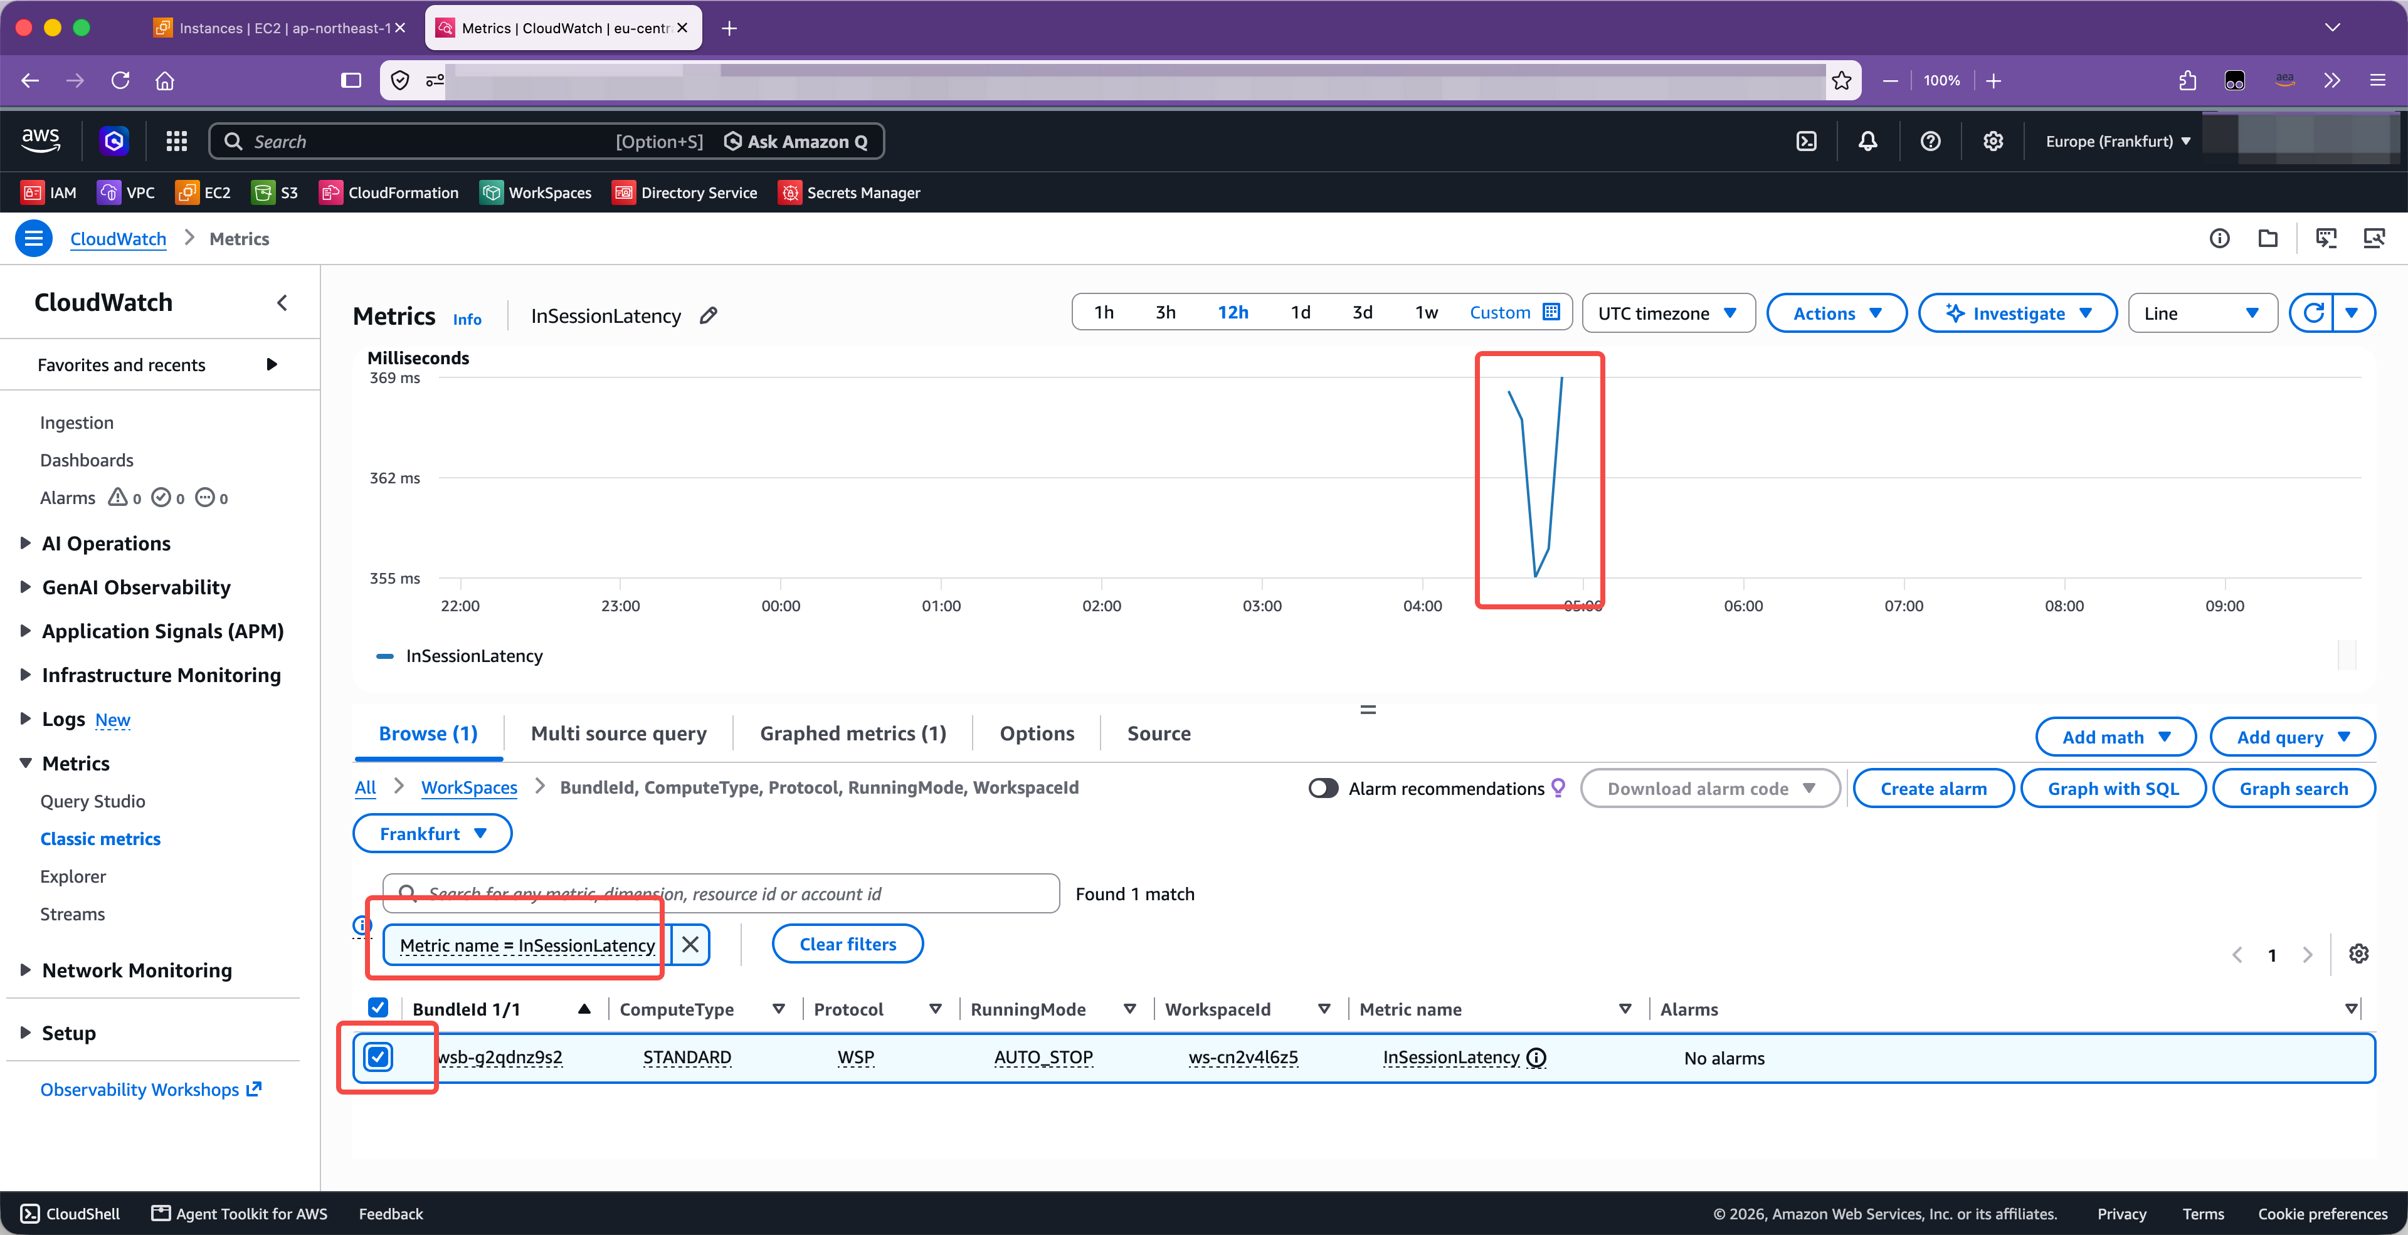Toggle the select-all checkbox in table header
The width and height of the screenshot is (2408, 1235).
point(378,1008)
